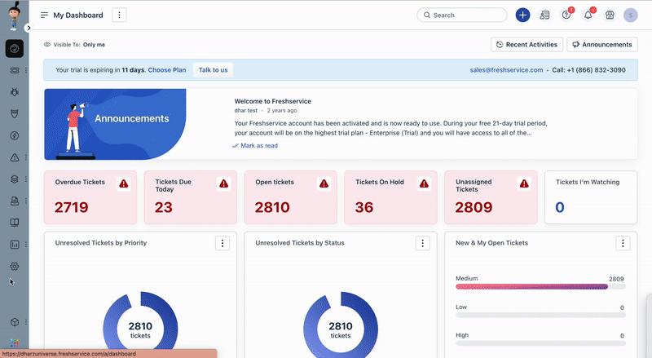Open the colorful apps grid icon

(x=15, y=343)
